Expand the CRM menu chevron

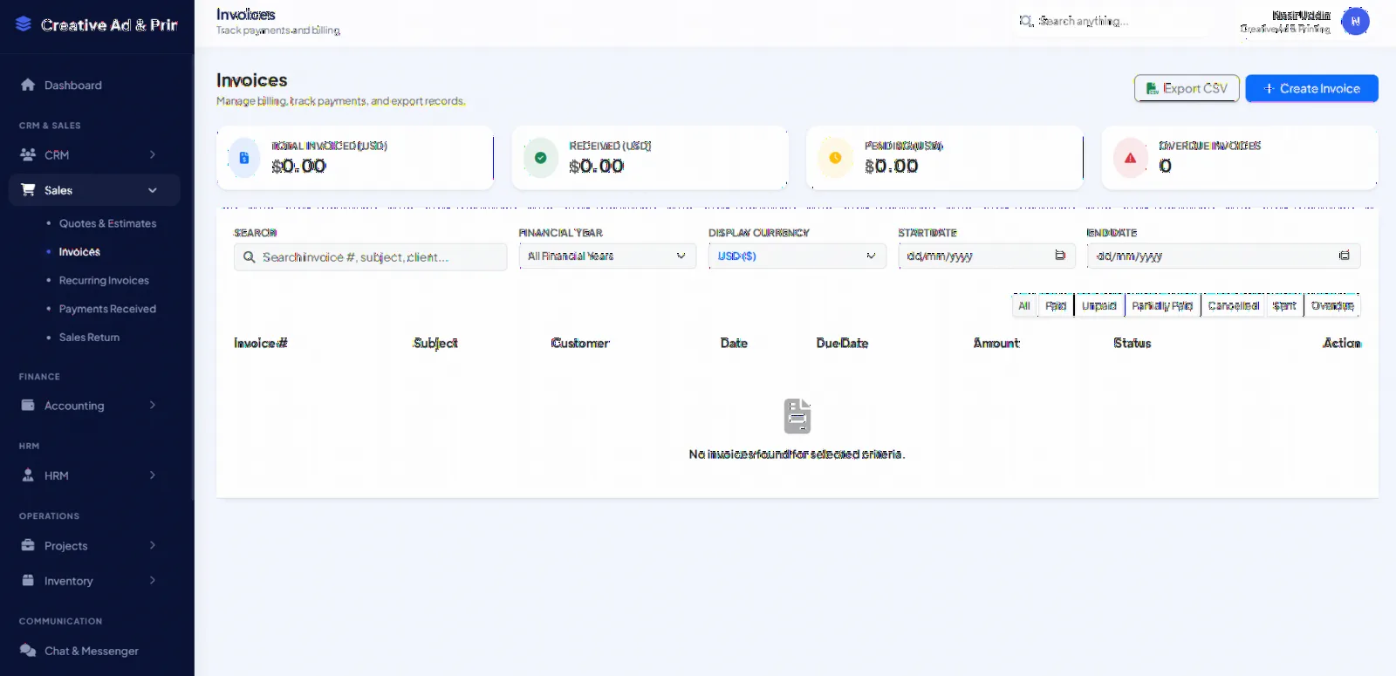click(153, 154)
